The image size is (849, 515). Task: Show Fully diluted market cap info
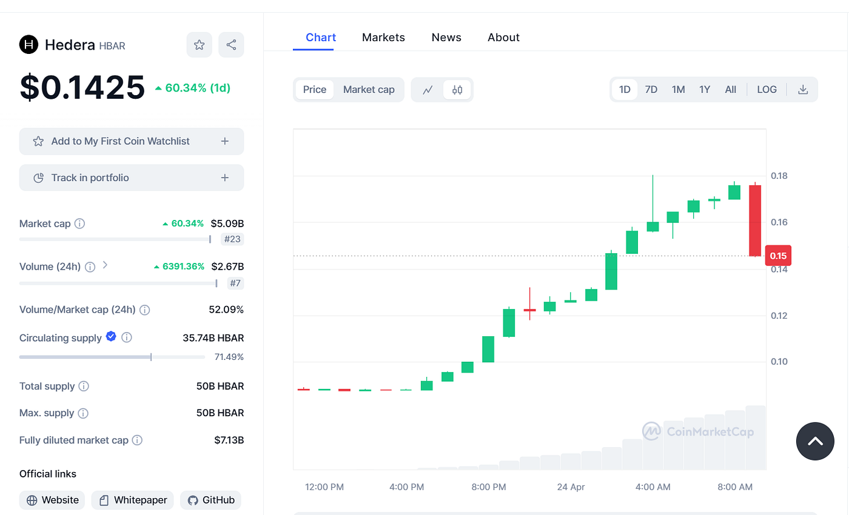coord(138,440)
